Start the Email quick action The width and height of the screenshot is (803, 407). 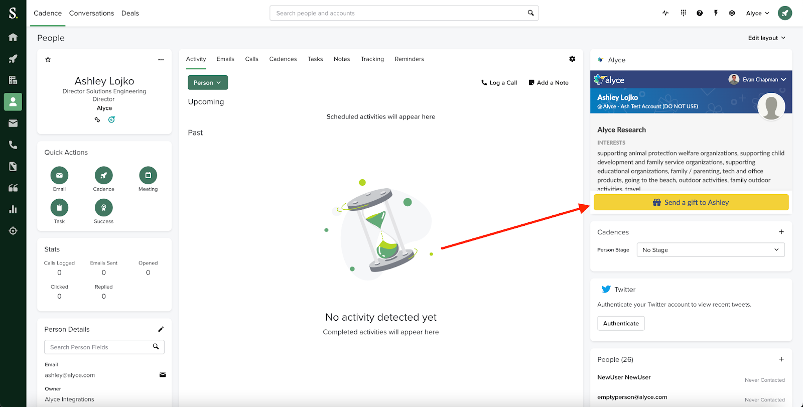[59, 175]
